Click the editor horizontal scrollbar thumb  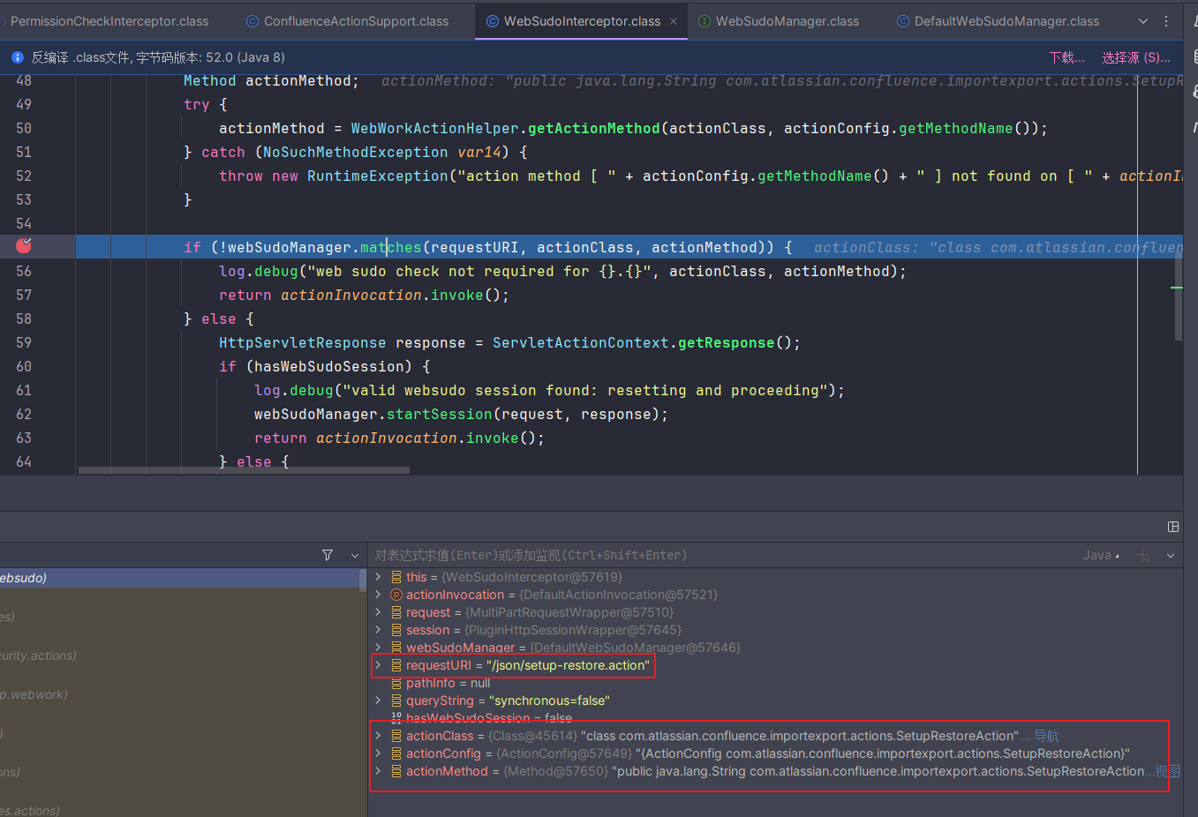244,470
